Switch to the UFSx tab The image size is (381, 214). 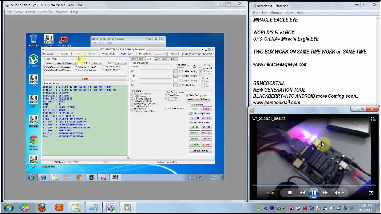pos(174,59)
